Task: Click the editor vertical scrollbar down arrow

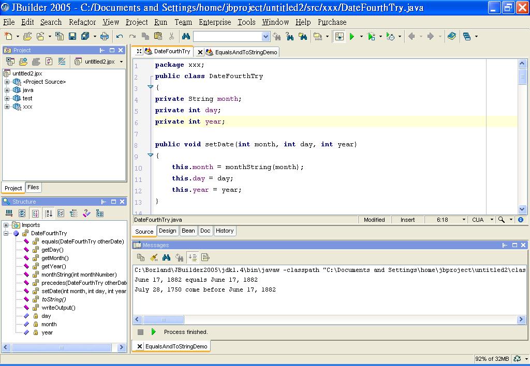Action: tap(522, 209)
